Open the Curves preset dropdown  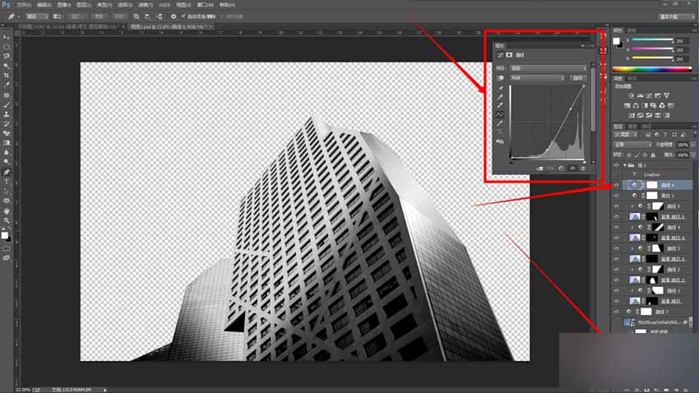[548, 68]
